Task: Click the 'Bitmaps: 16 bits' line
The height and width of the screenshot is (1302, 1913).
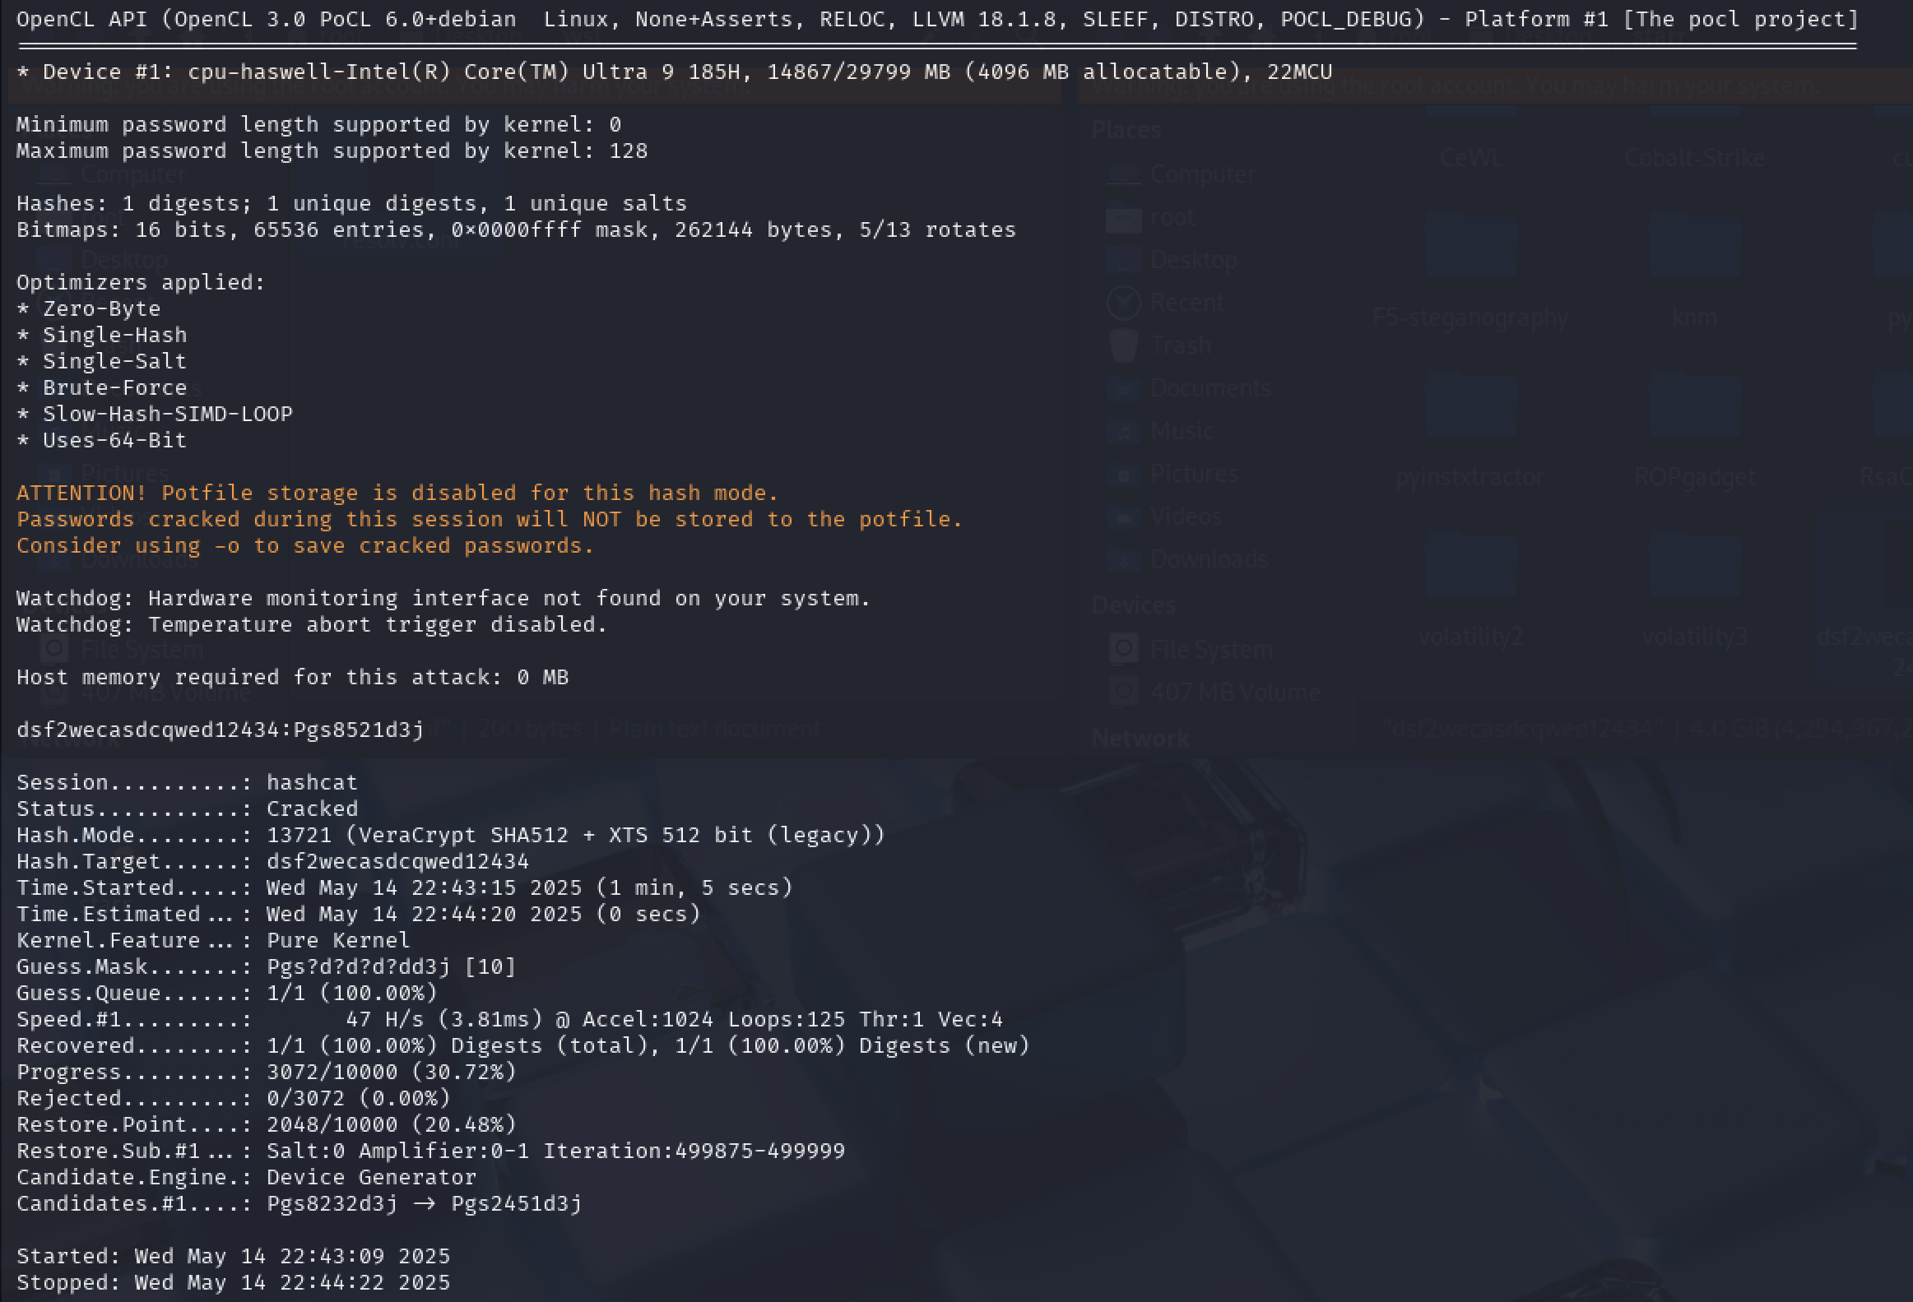Action: point(517,229)
